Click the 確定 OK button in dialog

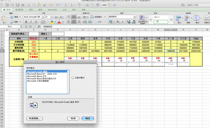click(x=88, y=119)
